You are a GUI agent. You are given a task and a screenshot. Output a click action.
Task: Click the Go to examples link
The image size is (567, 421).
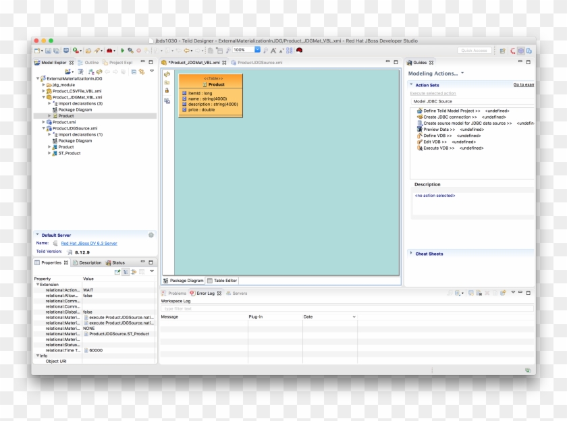point(524,84)
